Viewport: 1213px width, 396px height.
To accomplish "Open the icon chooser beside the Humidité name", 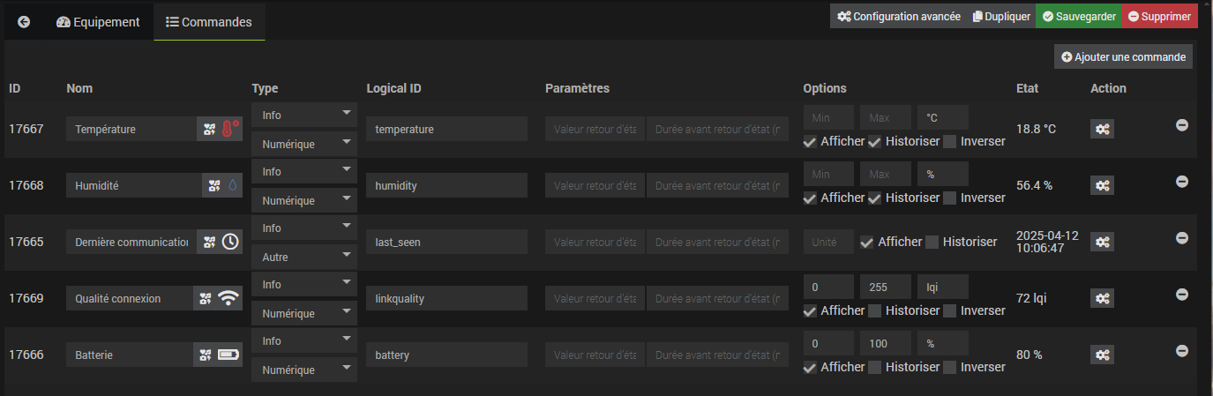I will coord(213,185).
